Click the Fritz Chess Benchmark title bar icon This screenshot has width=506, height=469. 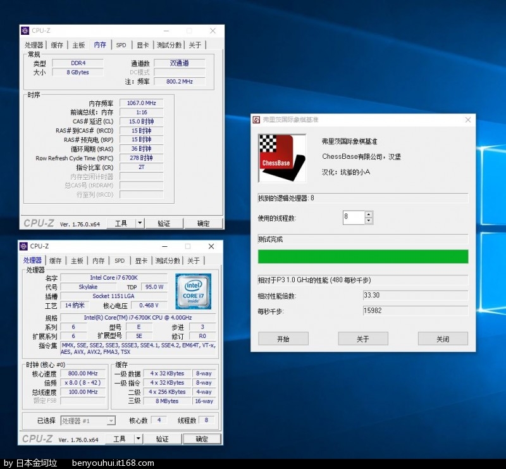256,120
